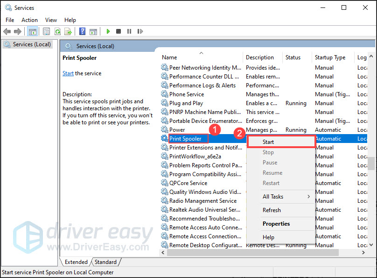Open the Export List toolbar icon
This screenshot has width=377, height=278.
[68, 31]
